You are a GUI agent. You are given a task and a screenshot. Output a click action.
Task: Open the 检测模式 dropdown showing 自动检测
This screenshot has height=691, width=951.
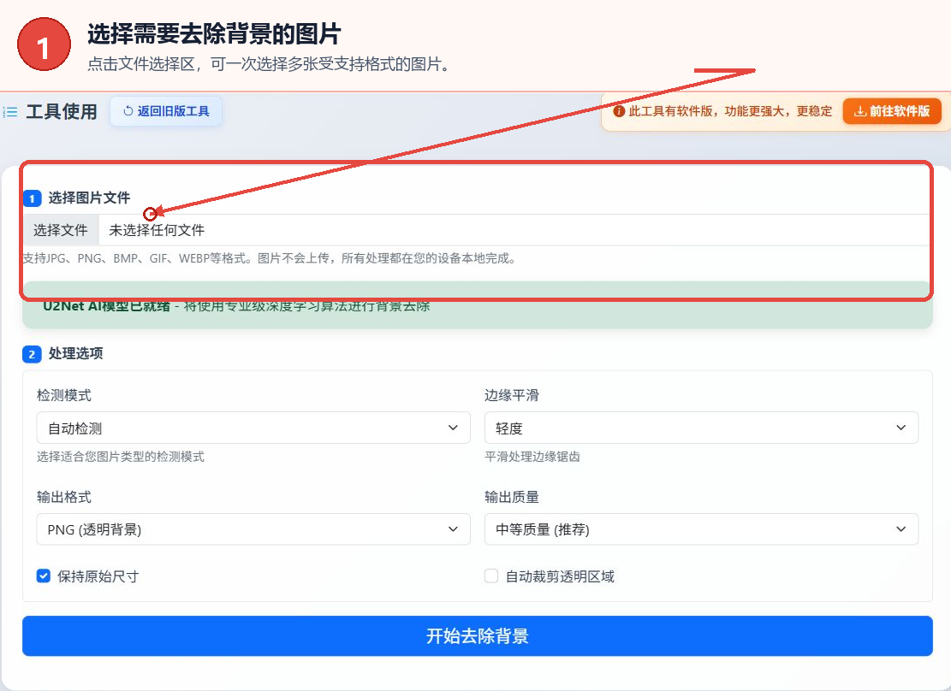(253, 428)
